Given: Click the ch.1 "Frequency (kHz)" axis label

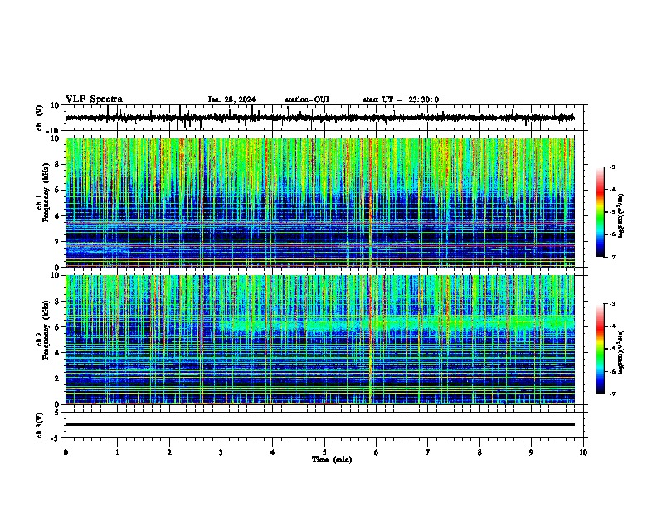Looking at the screenshot, I should coord(45,193).
